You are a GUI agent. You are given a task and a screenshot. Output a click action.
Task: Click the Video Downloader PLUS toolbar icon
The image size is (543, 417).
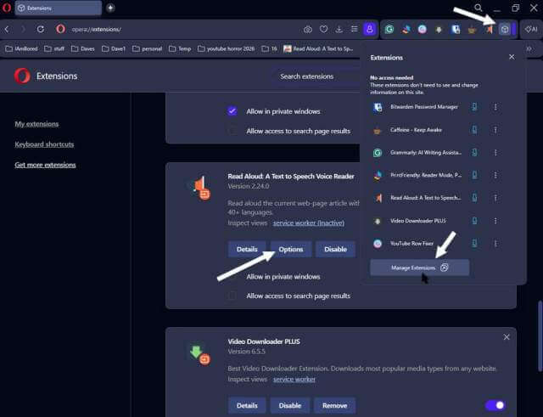pos(439,30)
